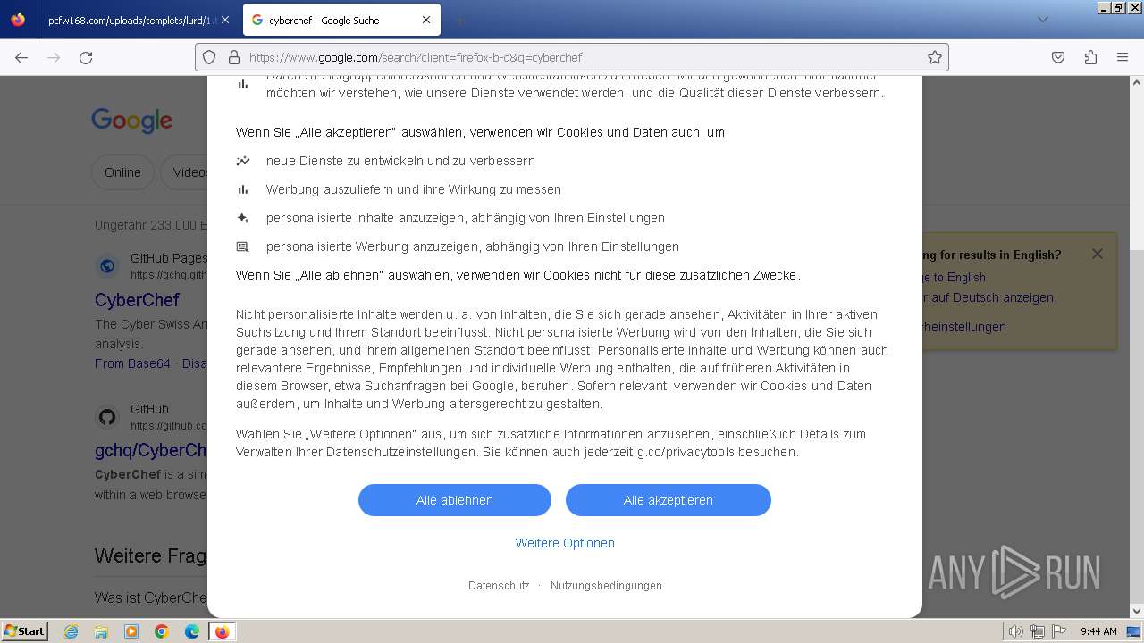The height and width of the screenshot is (643, 1144).
Task: Expand the list all tabs chevron
Action: click(x=1042, y=20)
